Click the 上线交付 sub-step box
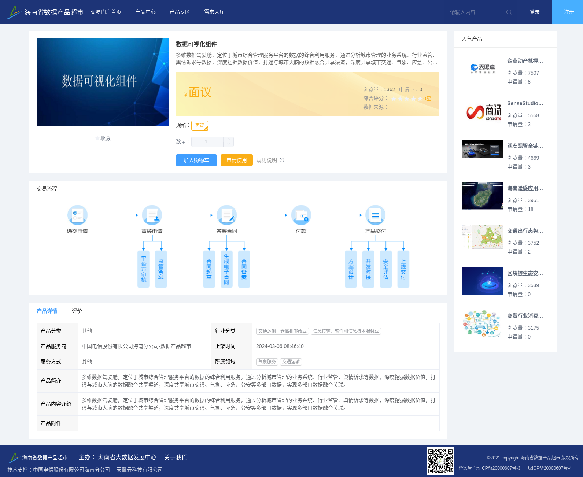583x477 pixels. [403, 269]
